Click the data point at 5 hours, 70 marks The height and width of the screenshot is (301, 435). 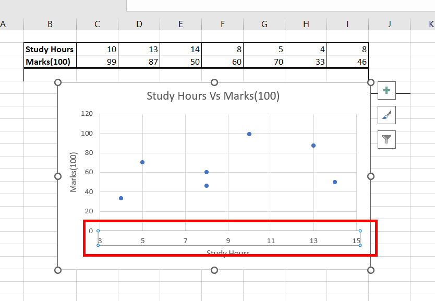tap(142, 162)
